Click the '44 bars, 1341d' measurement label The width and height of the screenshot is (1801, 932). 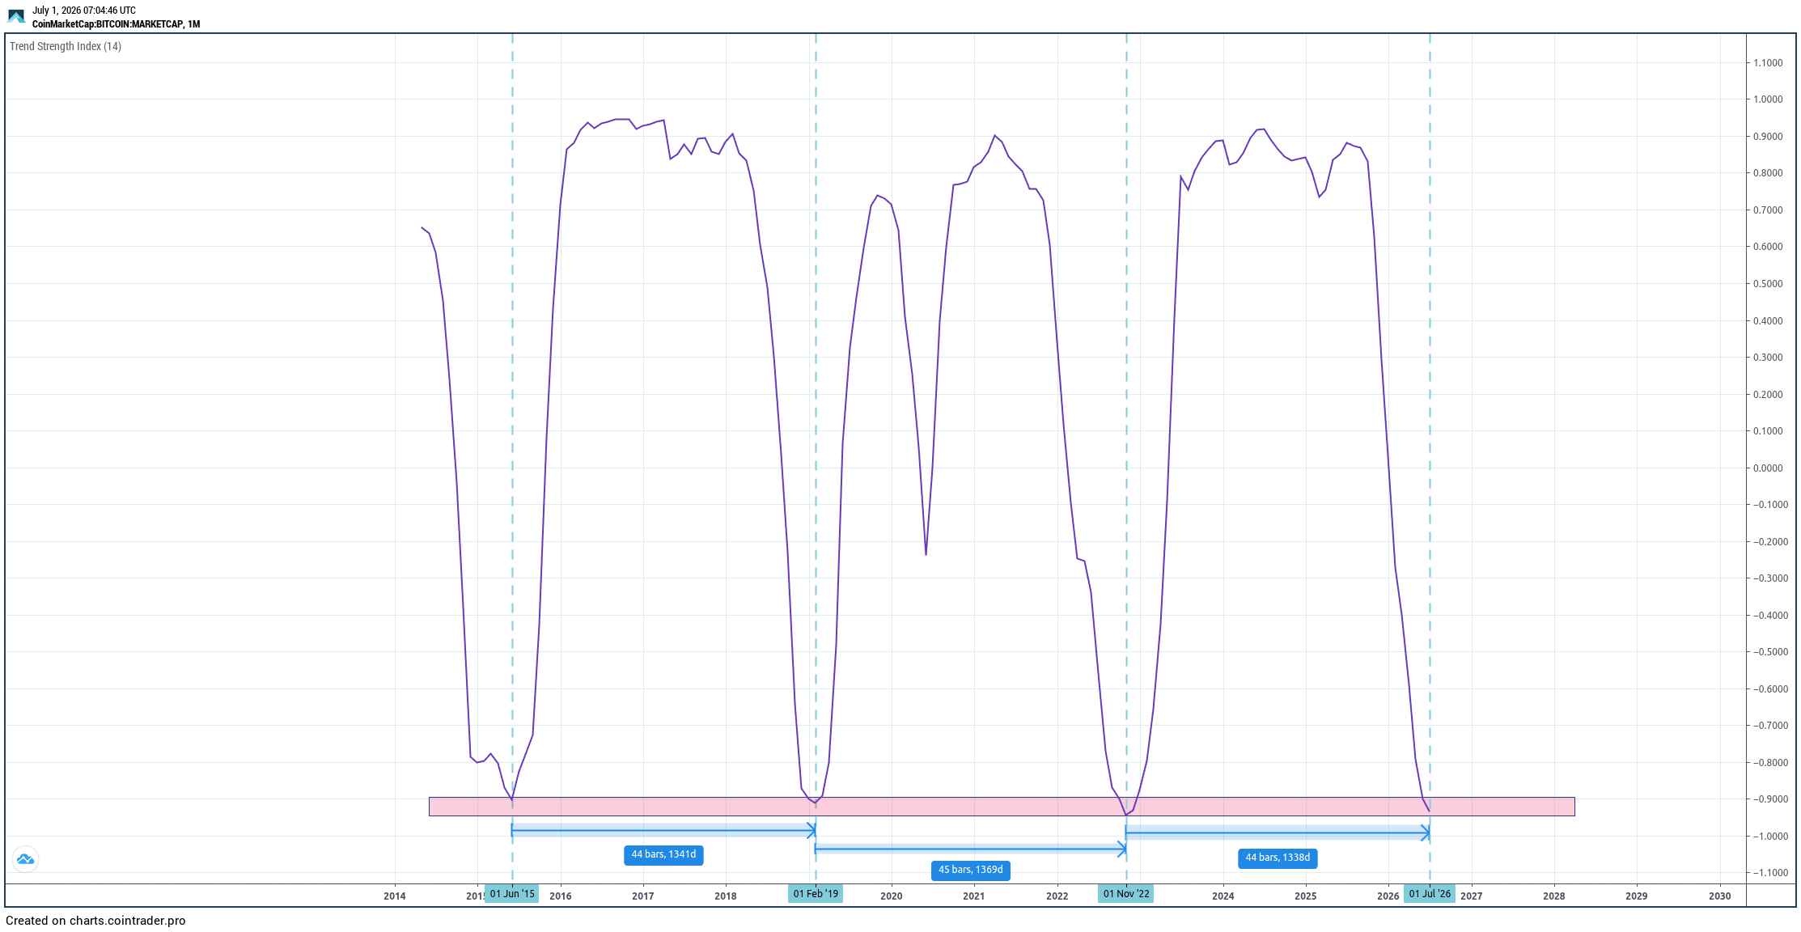663,855
